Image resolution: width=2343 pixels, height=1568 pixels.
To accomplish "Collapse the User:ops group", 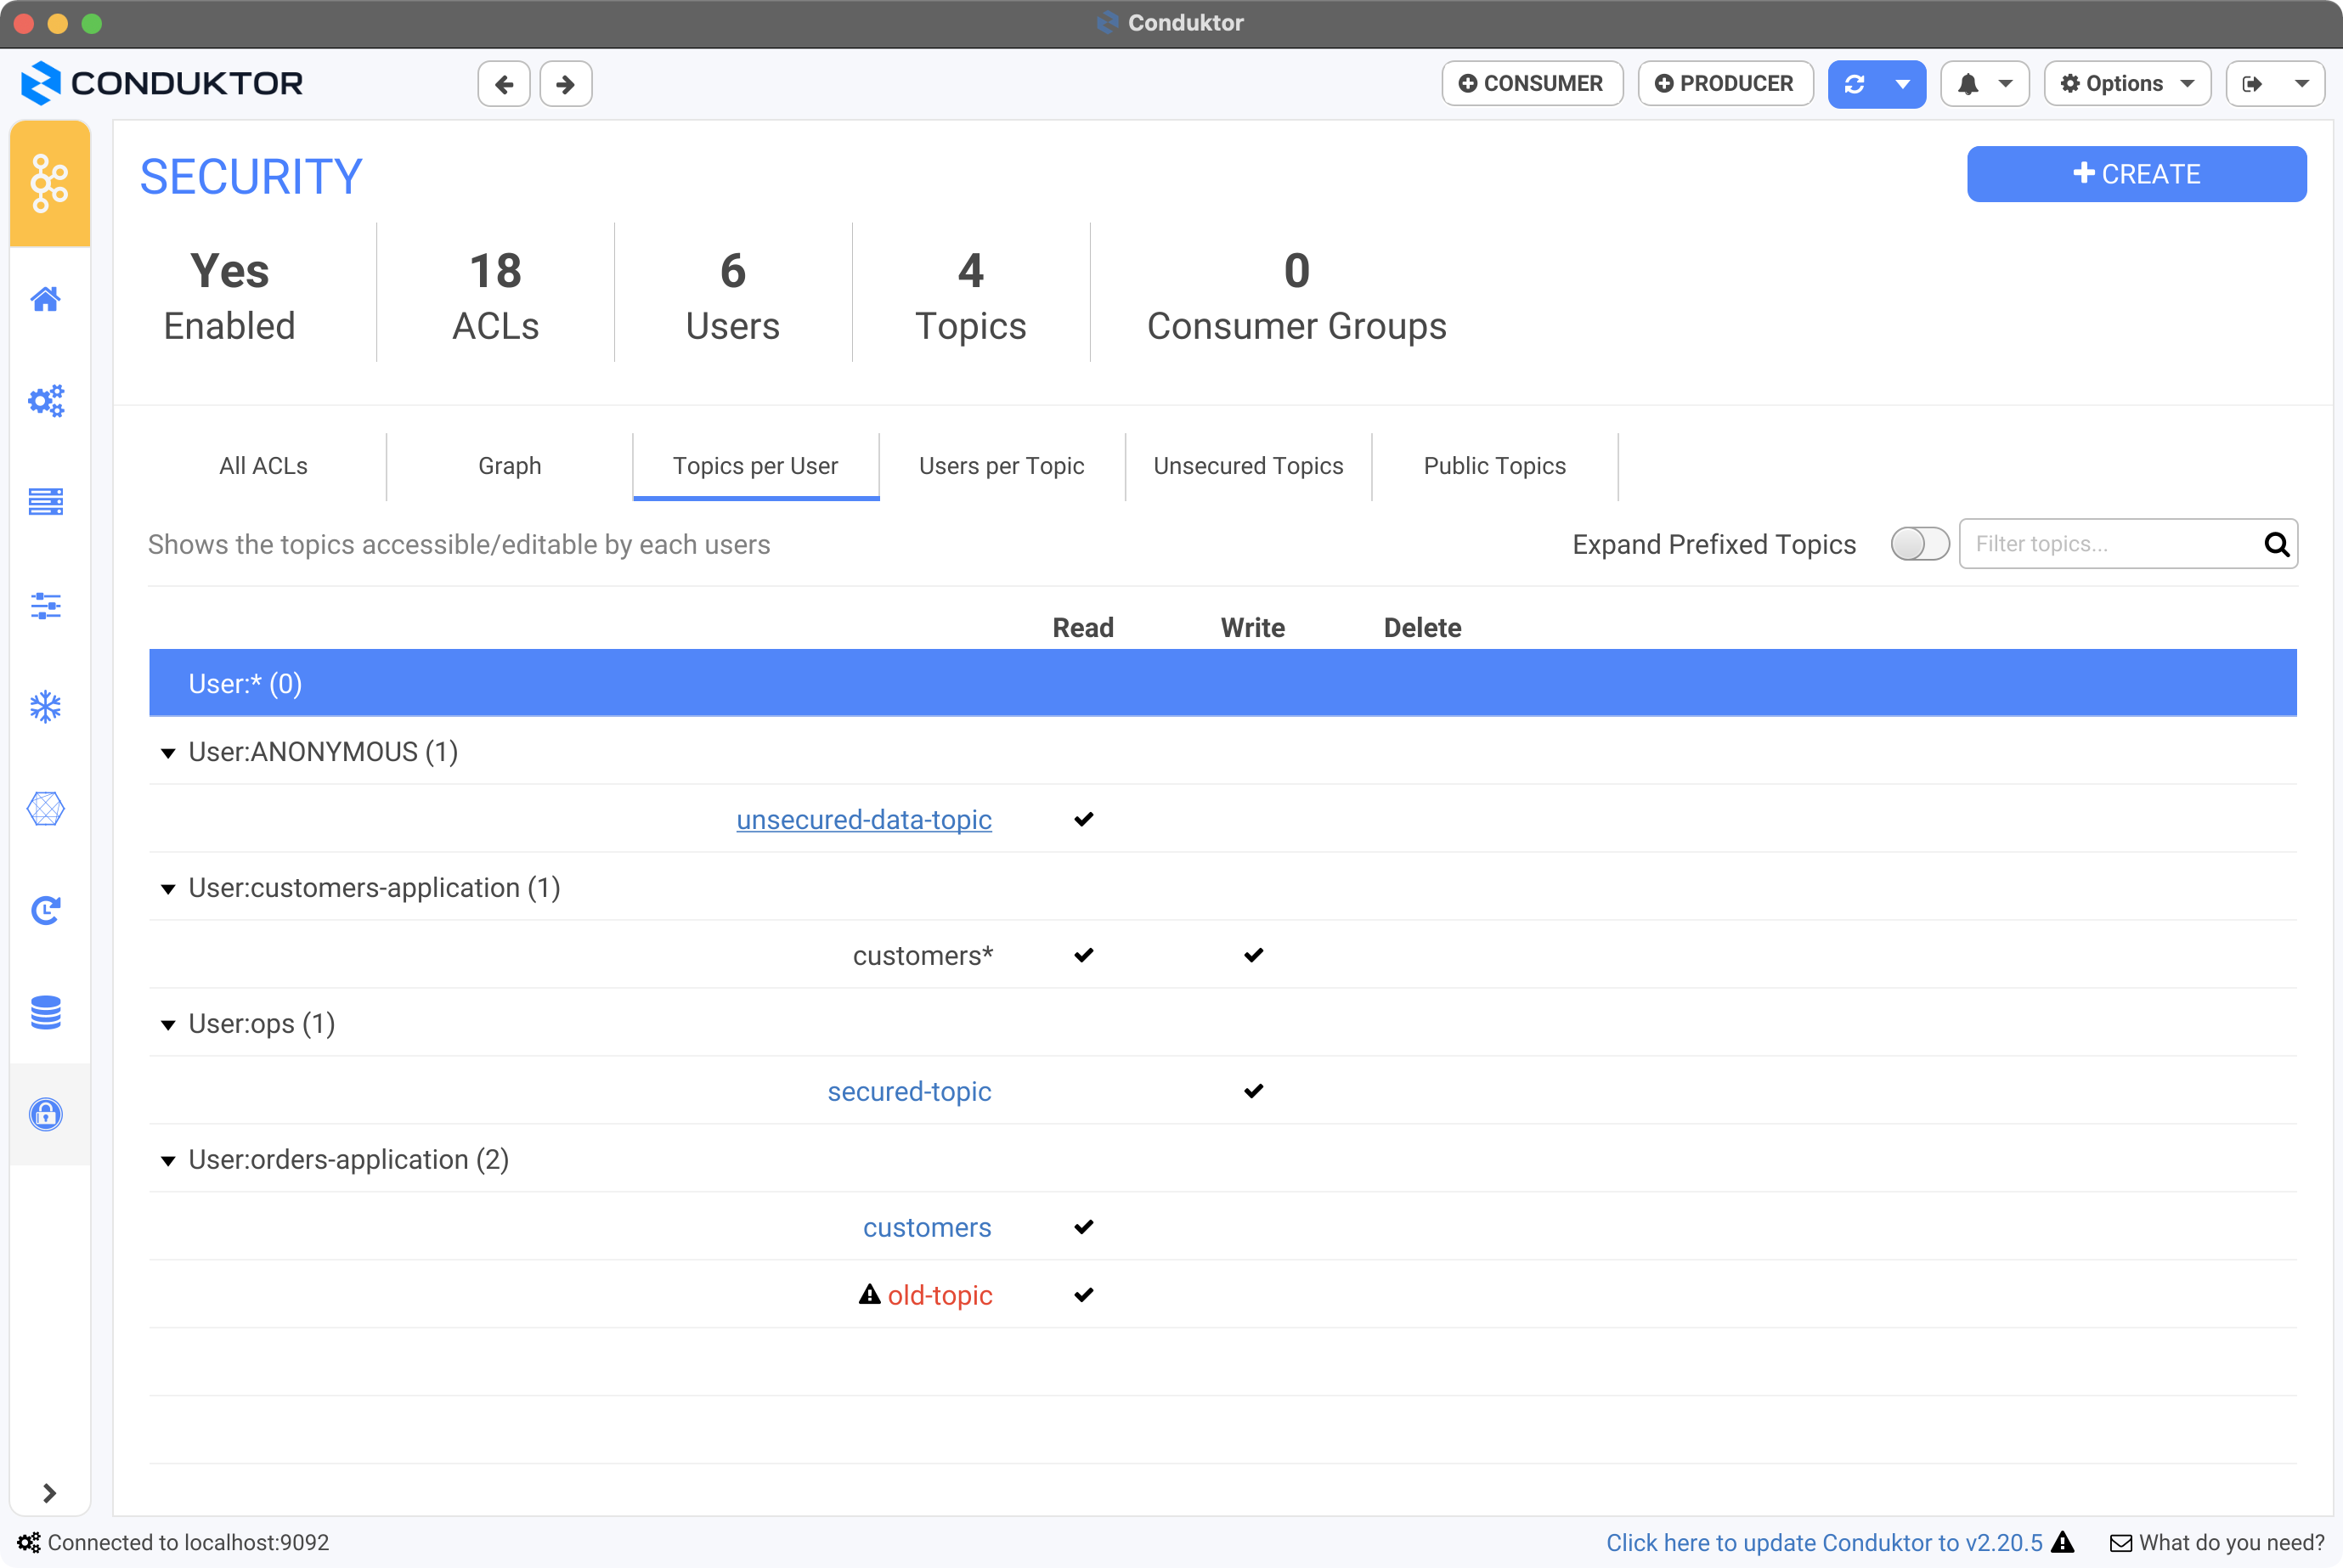I will [168, 1025].
